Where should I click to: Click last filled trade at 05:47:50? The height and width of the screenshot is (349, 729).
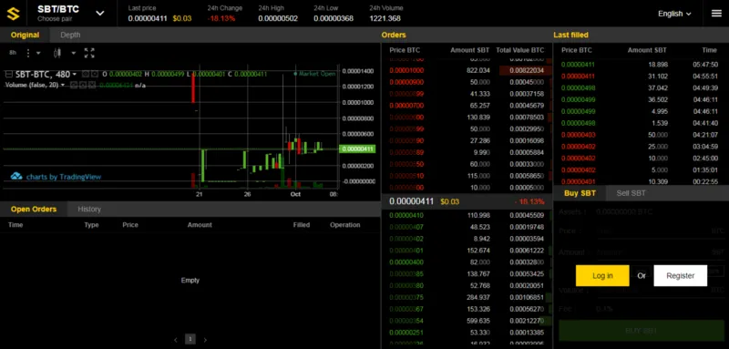[641, 65]
